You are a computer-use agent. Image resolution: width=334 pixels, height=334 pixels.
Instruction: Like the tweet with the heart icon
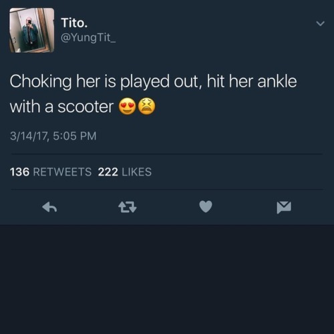pos(206,206)
